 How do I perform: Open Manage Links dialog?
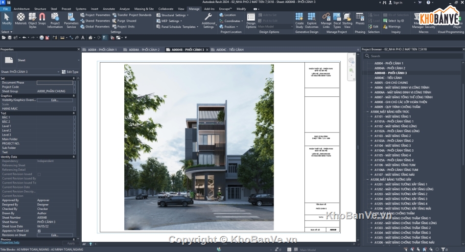click(x=326, y=21)
